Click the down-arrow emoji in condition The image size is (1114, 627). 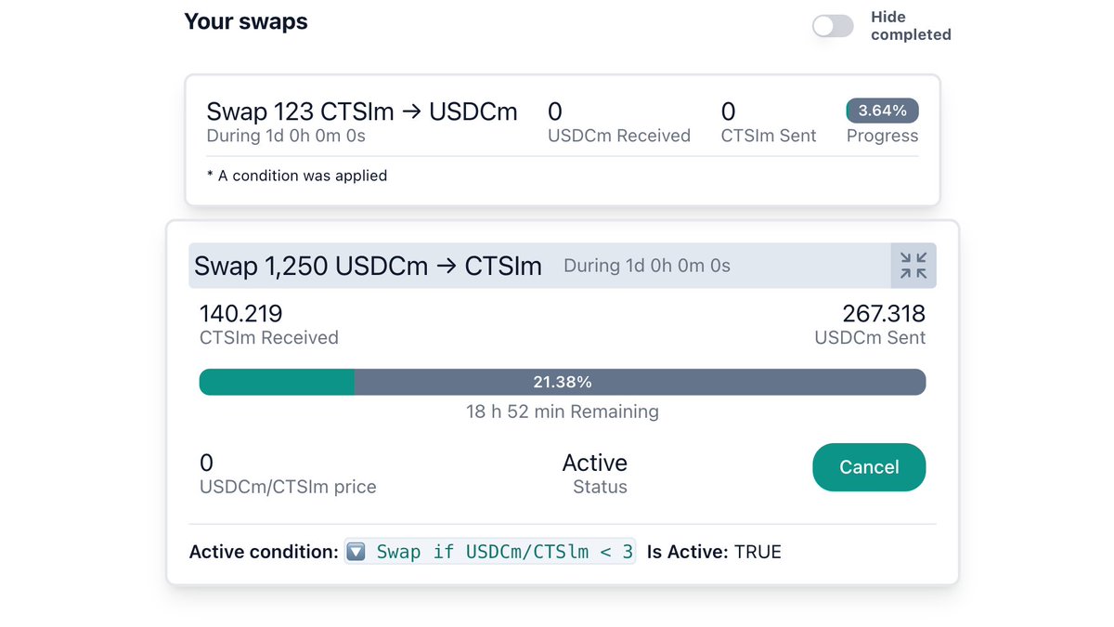click(x=356, y=552)
